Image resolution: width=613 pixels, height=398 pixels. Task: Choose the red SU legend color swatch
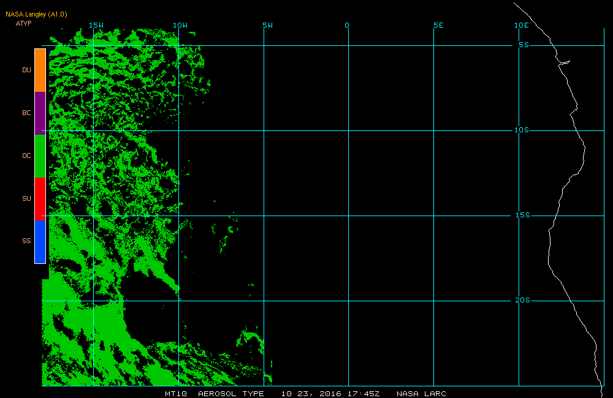coord(40,198)
